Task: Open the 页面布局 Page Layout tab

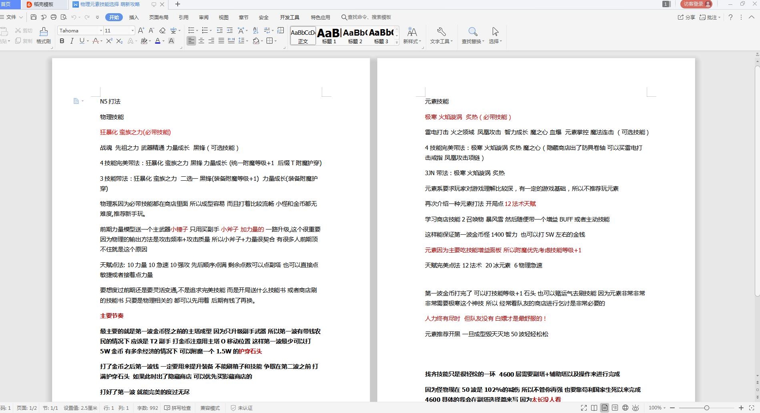Action: [158, 17]
